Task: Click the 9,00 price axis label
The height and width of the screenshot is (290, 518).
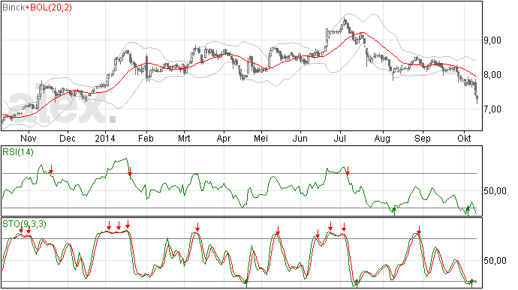Action: coord(492,40)
